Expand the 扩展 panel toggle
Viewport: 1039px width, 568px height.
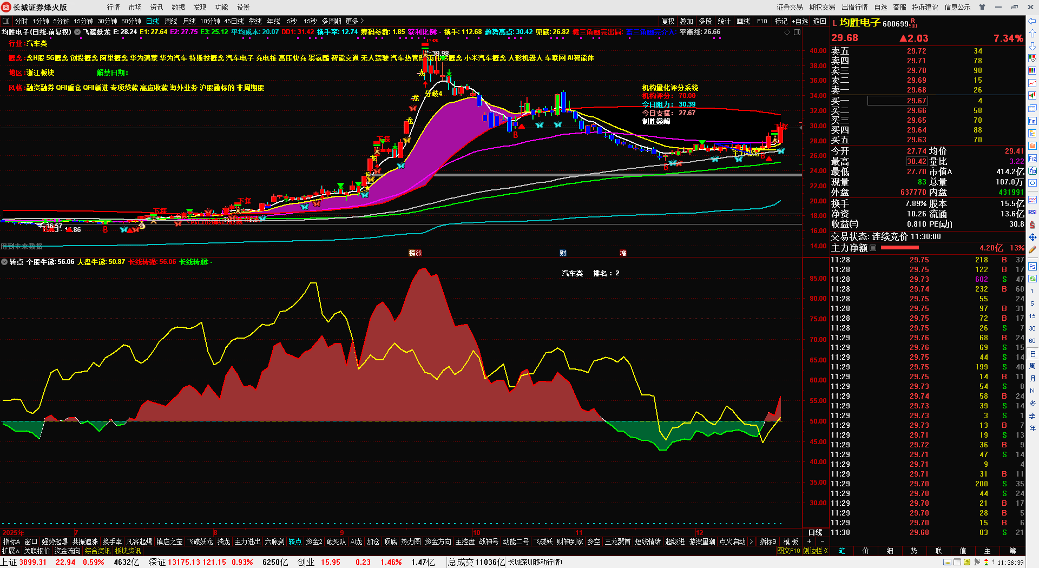pyautogui.click(x=11, y=551)
